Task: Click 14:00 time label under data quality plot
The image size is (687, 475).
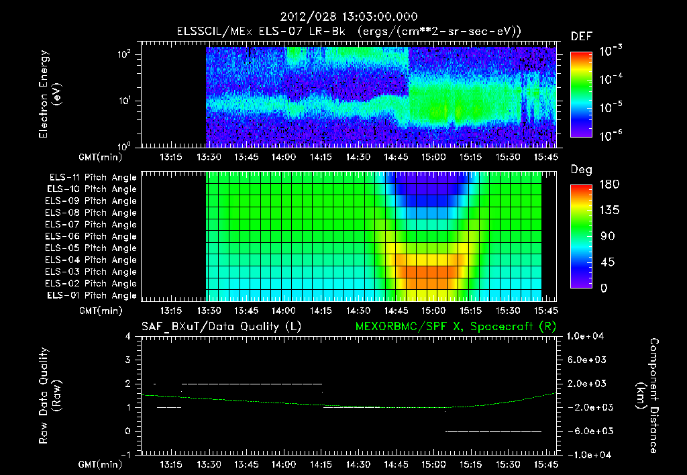Action: 284,464
